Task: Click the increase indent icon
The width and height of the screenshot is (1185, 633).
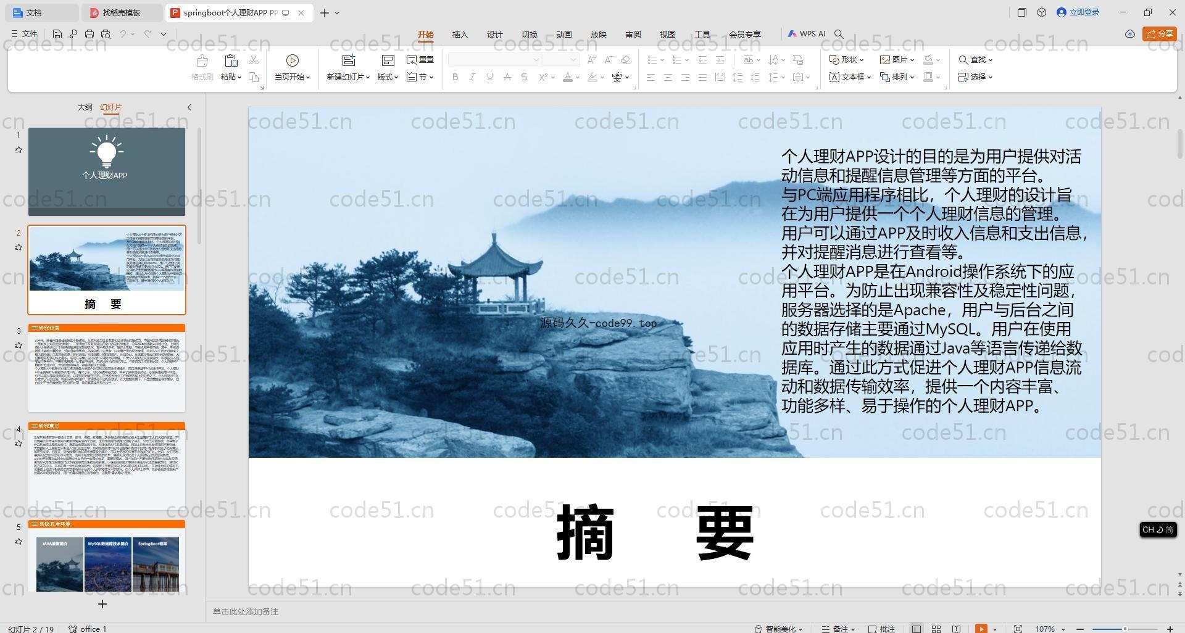Action: tap(720, 60)
